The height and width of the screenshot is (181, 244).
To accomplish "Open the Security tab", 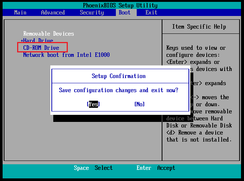I will 92,13.
